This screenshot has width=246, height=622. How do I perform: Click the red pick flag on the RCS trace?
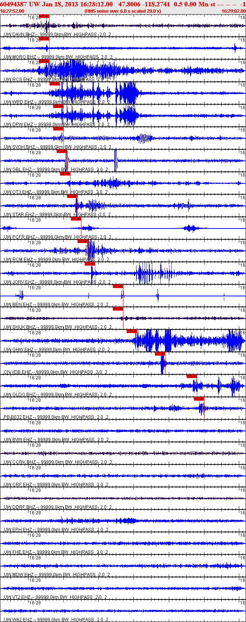pos(44,61)
